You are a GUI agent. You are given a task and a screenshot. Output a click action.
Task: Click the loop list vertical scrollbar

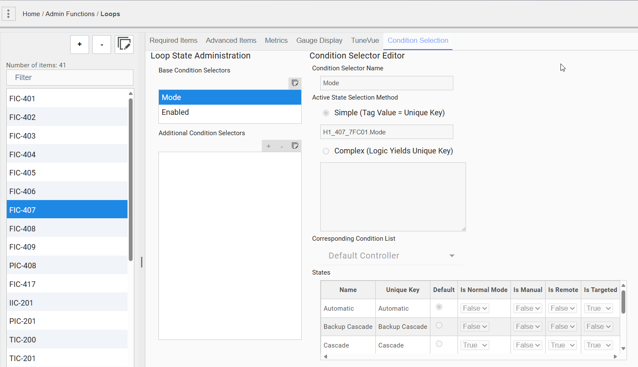point(130,180)
